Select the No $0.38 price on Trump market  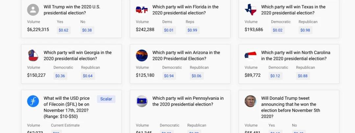(x=87, y=30)
